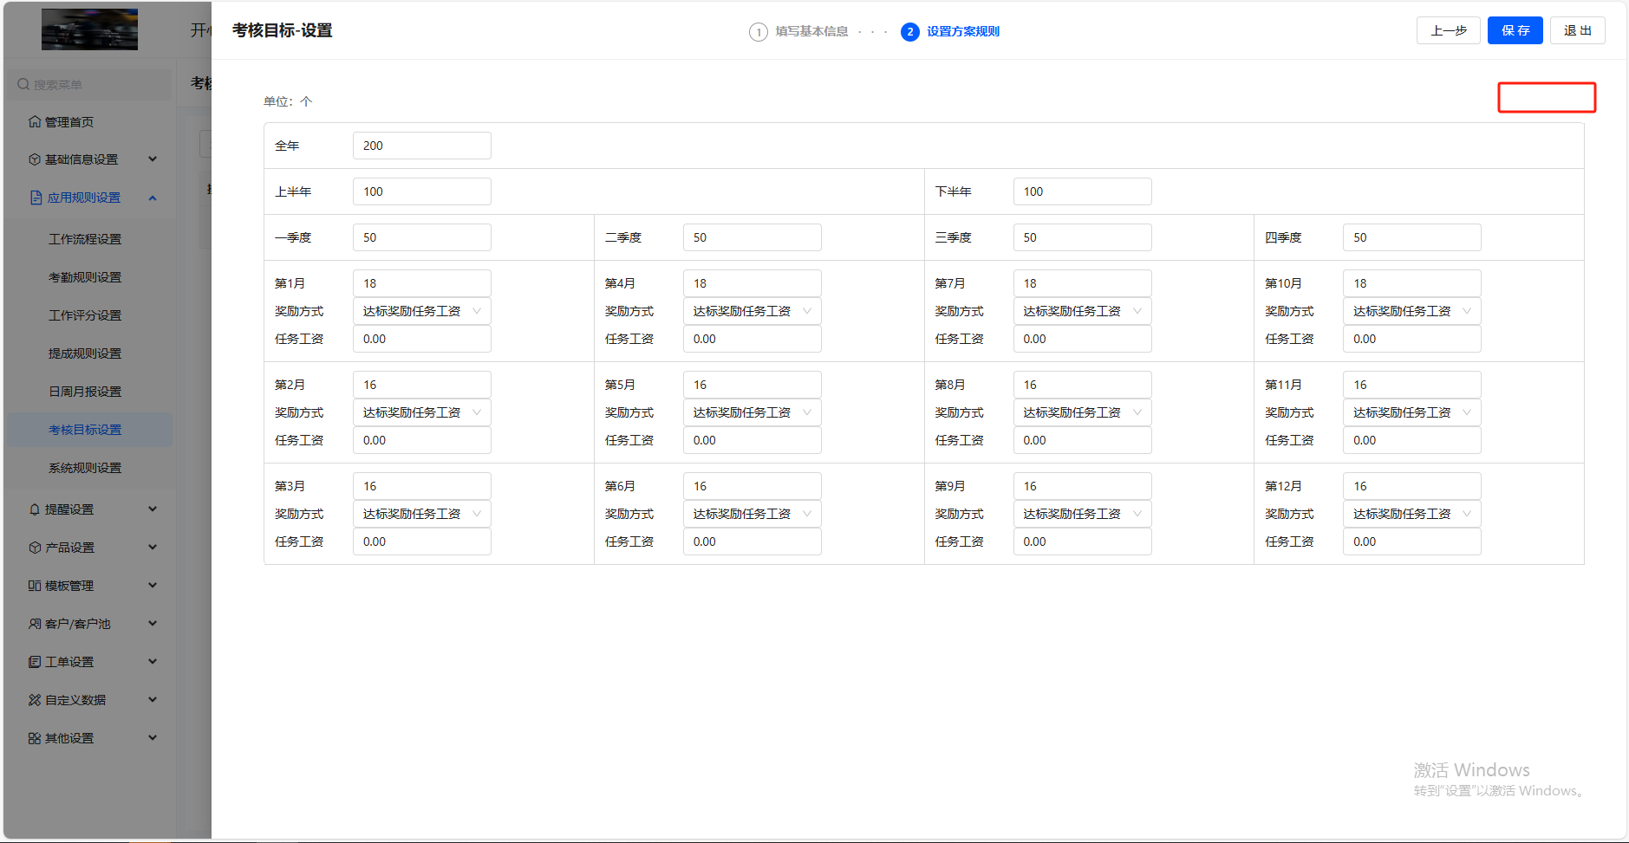
Task: Expand the 工单设置 menu chevron
Action: (x=153, y=662)
